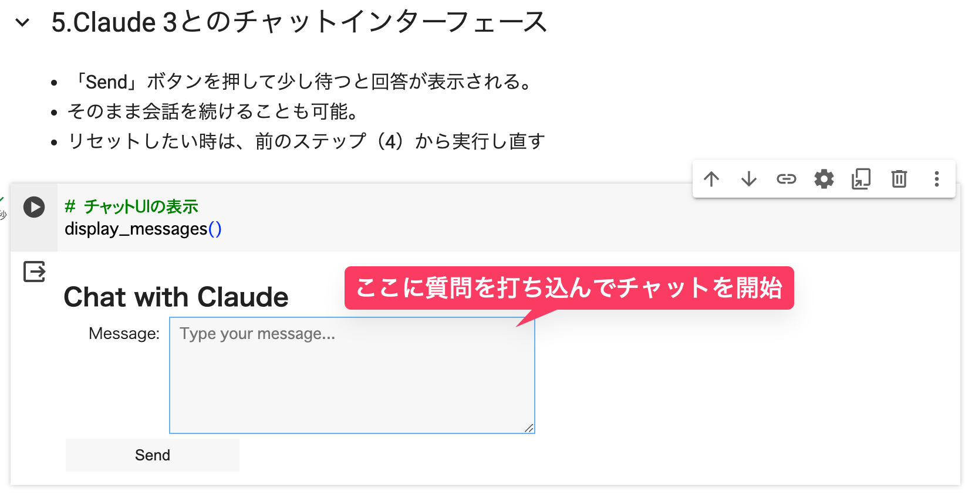Click the cell output toggle icon
This screenshot has height=495, width=965.
tap(34, 272)
